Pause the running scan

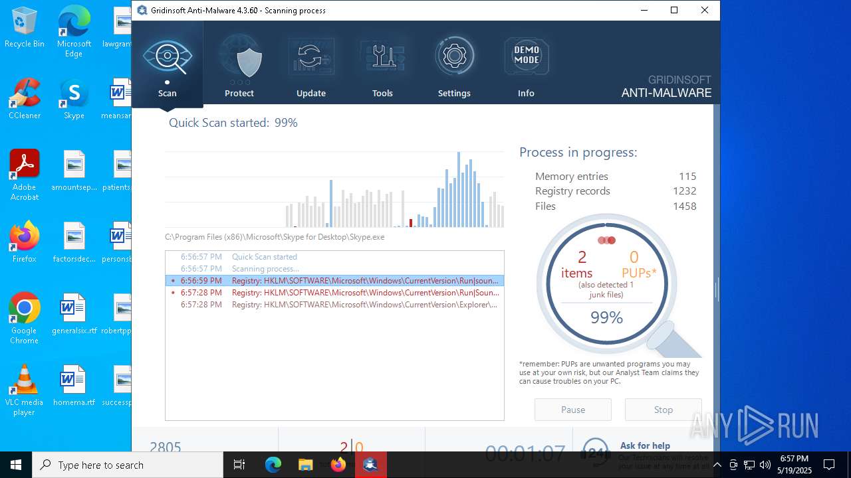[x=573, y=410]
